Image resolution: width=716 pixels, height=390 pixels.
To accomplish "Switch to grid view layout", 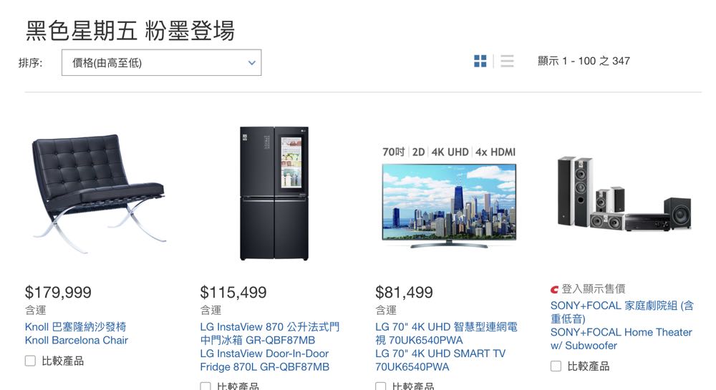I will click(x=480, y=61).
